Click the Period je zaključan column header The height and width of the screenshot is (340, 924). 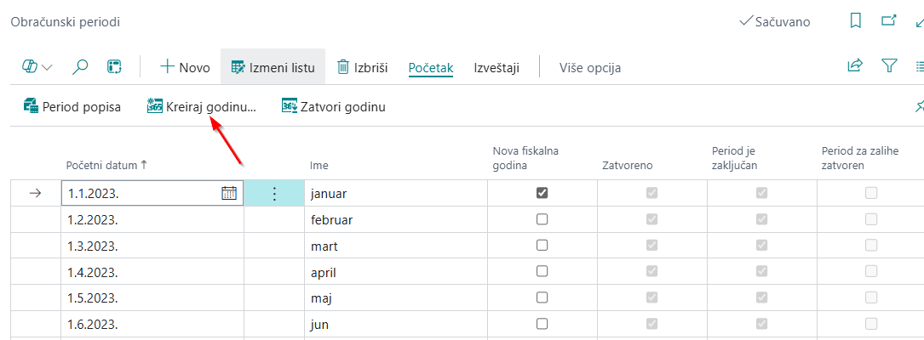click(x=735, y=158)
